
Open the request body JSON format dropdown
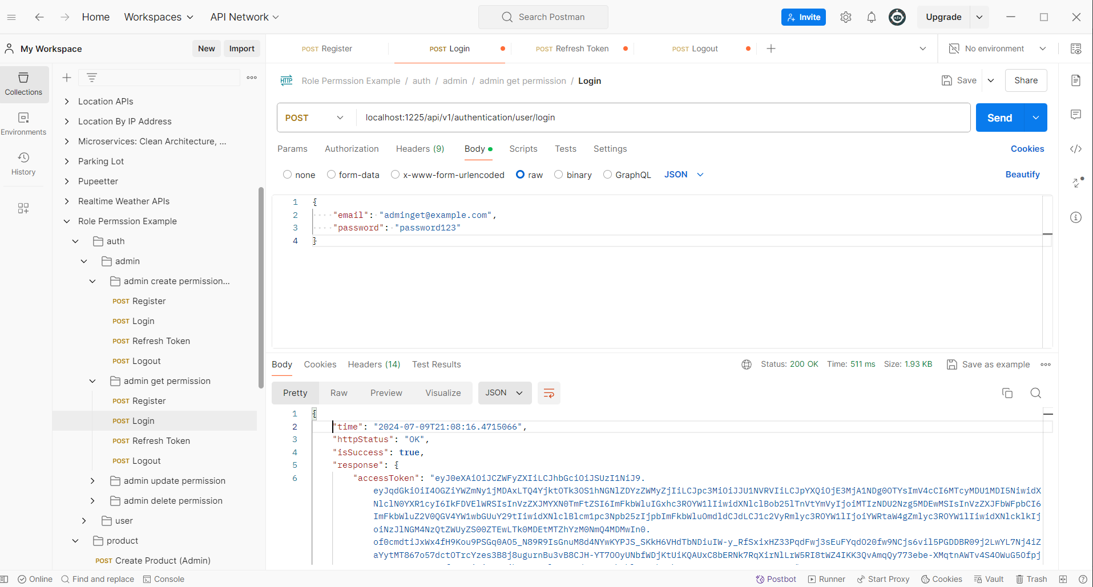[684, 175]
